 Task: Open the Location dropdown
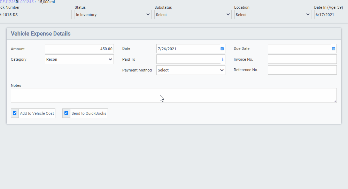pyautogui.click(x=273, y=15)
